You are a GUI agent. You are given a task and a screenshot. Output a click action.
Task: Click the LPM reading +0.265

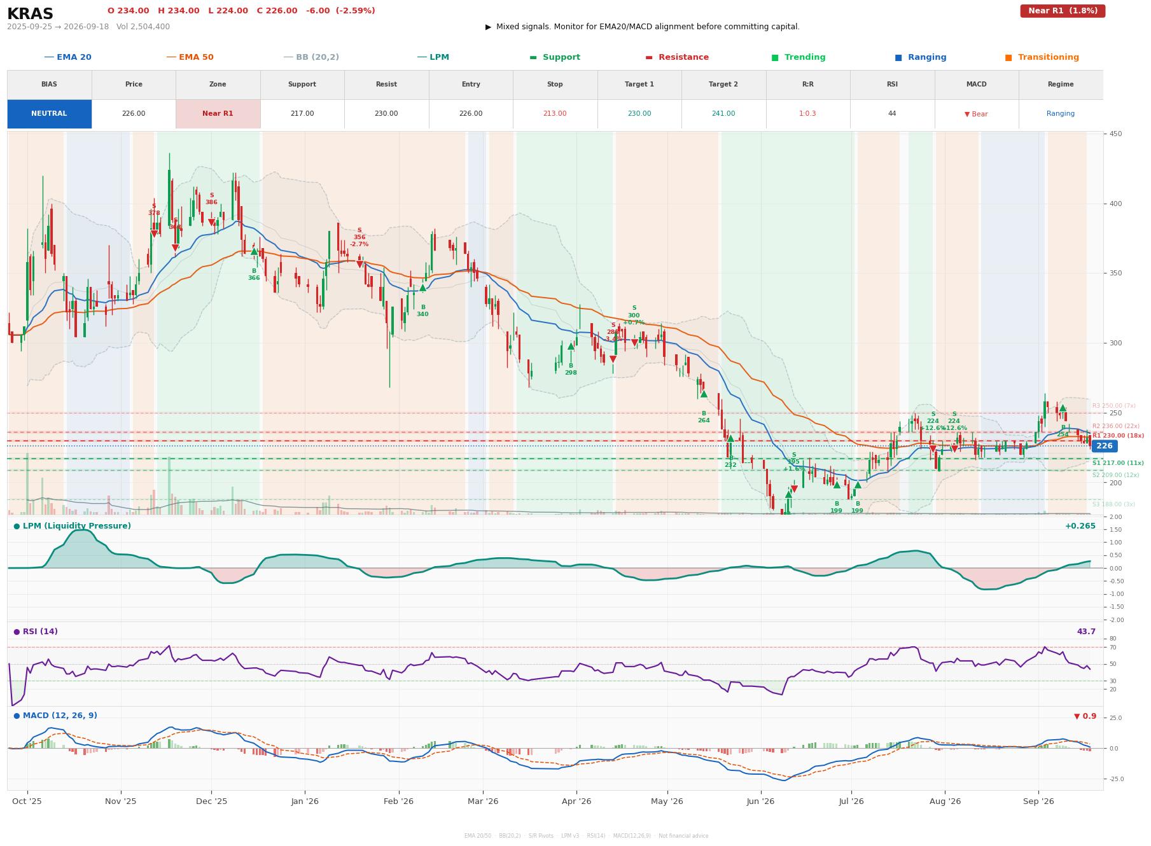pyautogui.click(x=1080, y=526)
